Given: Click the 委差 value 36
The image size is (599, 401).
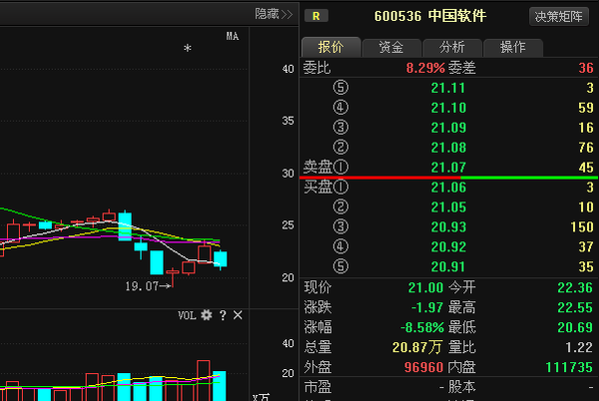Looking at the screenshot, I should pyautogui.click(x=586, y=68).
